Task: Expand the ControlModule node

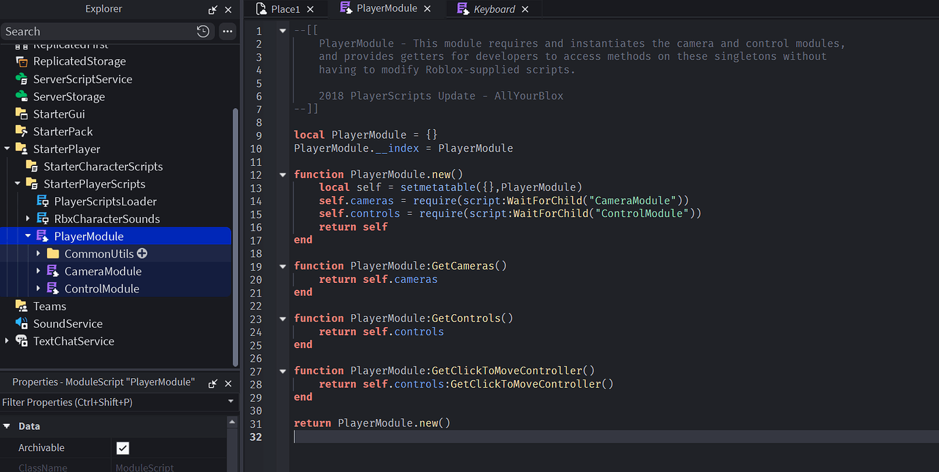Action: coord(39,288)
